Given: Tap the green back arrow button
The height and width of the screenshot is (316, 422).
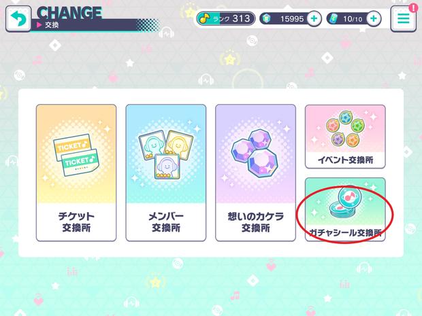Looking at the screenshot, I should point(18,19).
